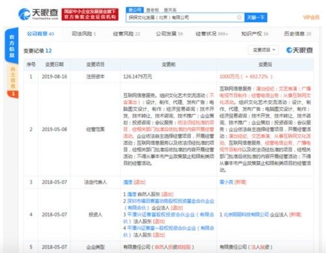Select the 查关系 search tab
The height and width of the screenshot is (253, 326).
[x=170, y=10]
